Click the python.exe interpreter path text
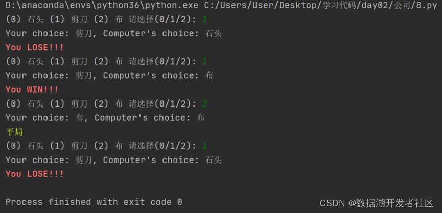442x213 pixels. 102,5
